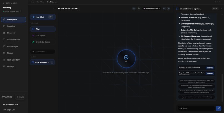Open the Knowledge Graph workspace tab

point(43,42)
